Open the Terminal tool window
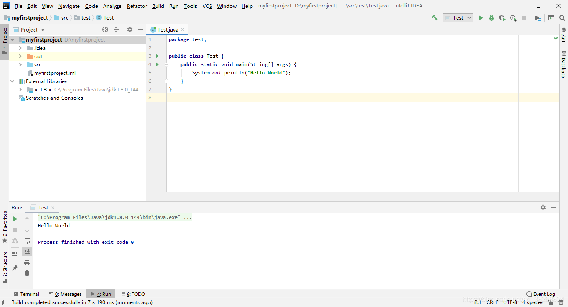 point(26,294)
